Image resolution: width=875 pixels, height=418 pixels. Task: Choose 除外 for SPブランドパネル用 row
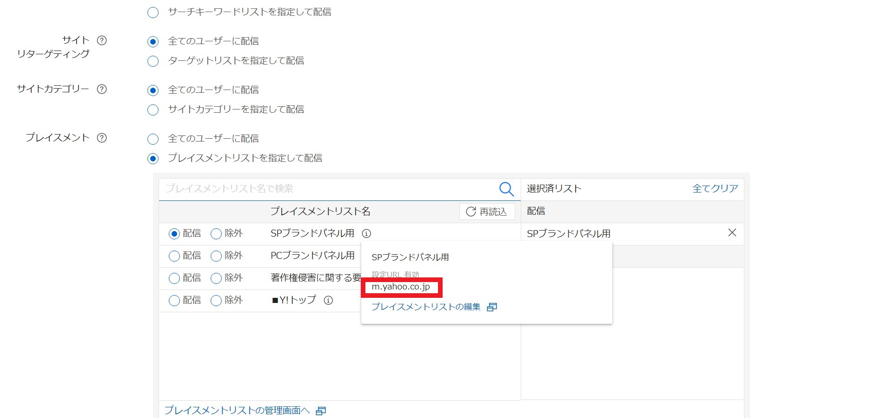(216, 234)
